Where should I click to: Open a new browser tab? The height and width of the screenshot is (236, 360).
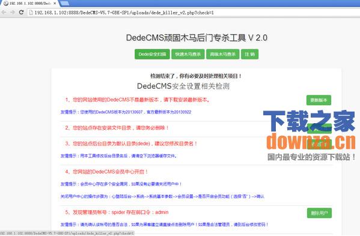coord(64,3)
